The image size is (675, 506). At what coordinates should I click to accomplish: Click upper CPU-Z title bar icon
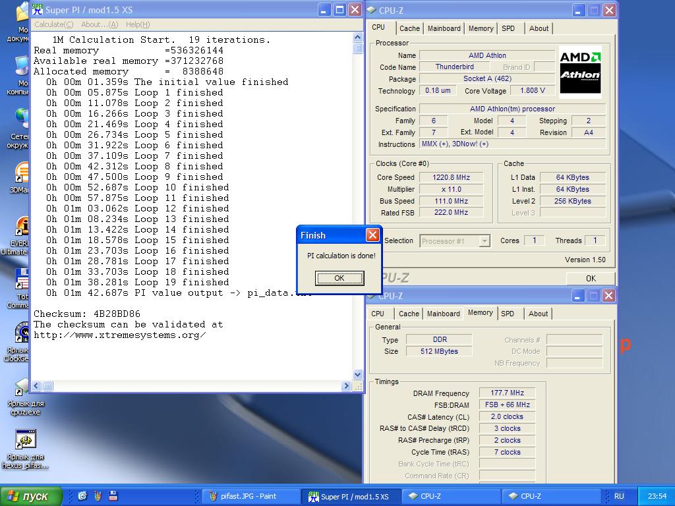pos(372,10)
